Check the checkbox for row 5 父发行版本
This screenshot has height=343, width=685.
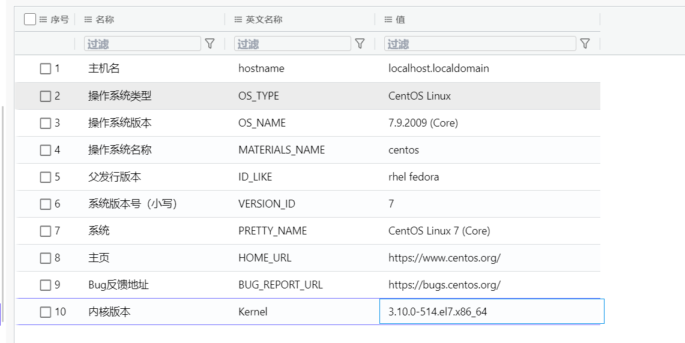(x=46, y=177)
